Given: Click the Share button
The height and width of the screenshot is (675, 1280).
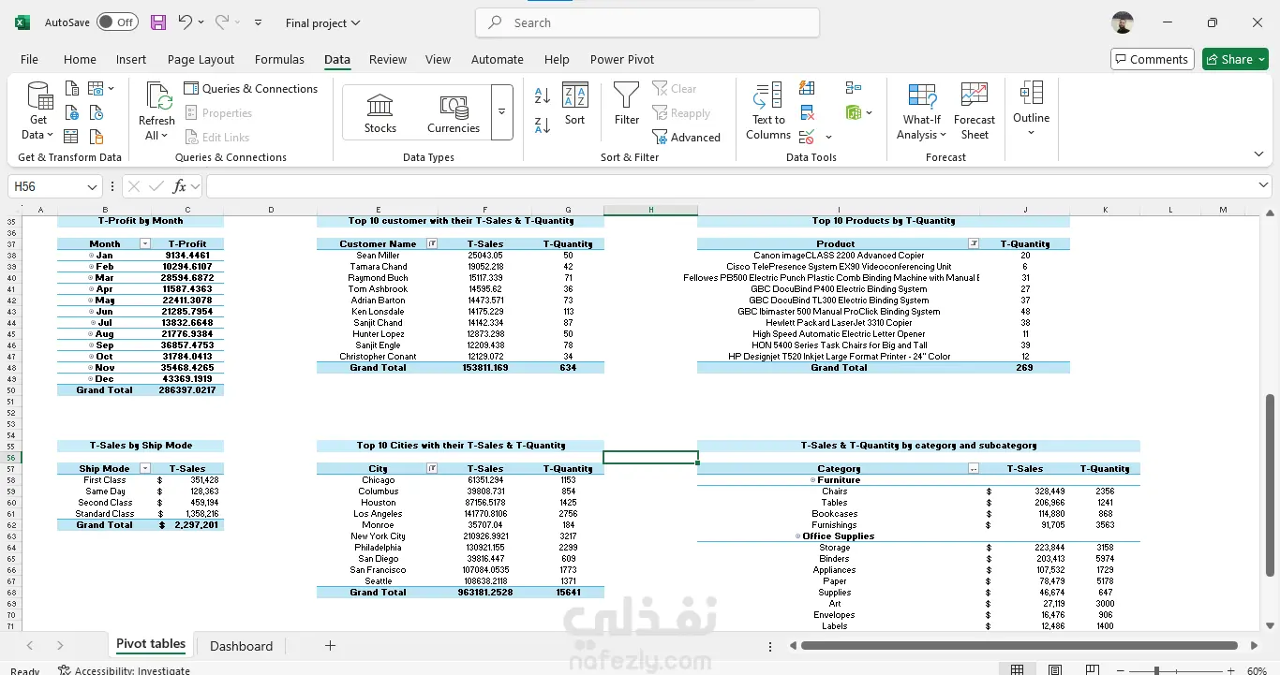Looking at the screenshot, I should point(1234,59).
